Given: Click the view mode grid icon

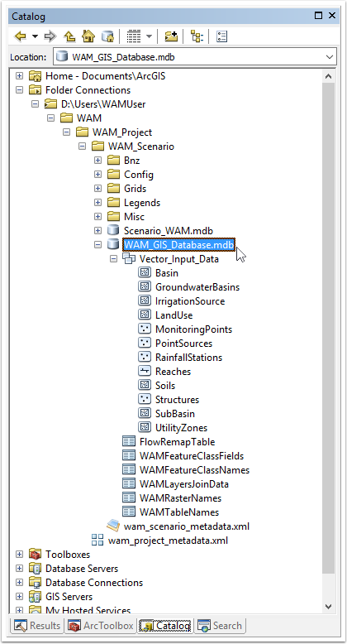Looking at the screenshot, I should tap(134, 36).
